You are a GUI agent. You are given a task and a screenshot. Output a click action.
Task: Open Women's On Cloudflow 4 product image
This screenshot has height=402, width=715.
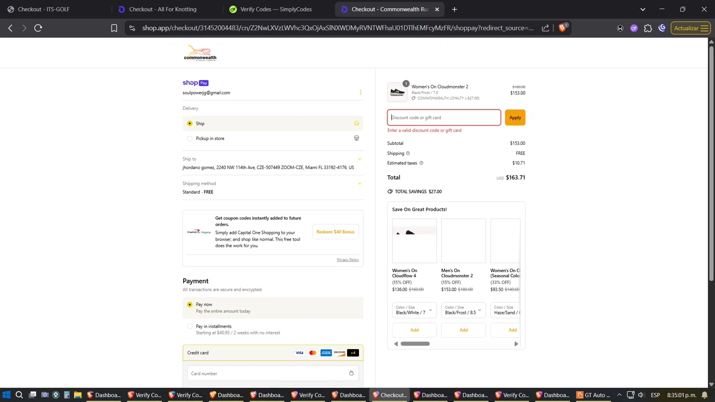[x=414, y=241]
